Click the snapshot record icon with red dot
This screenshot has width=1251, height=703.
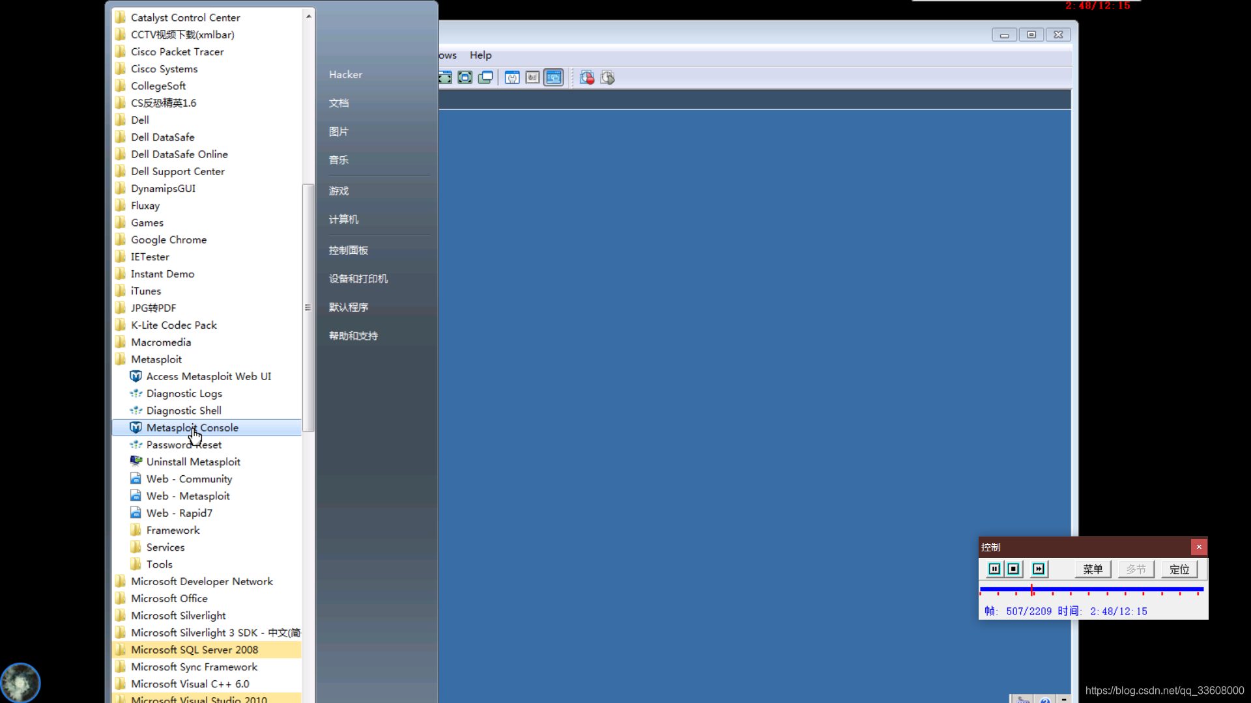[587, 78]
